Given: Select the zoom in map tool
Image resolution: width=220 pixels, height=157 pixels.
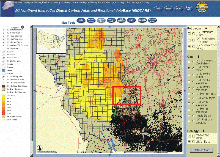Looking at the screenshot, I should [x=101, y=20].
